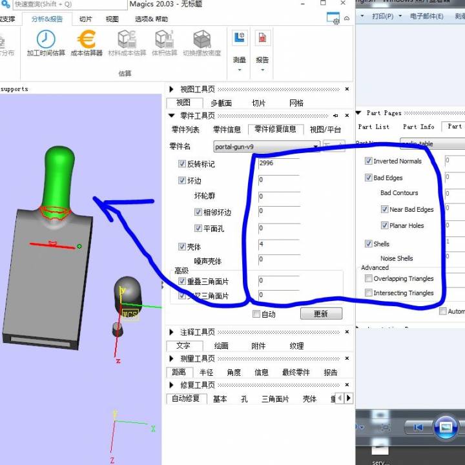Collapse the 视图工具页 panel
This screenshot has width=465, height=465.
[x=171, y=89]
